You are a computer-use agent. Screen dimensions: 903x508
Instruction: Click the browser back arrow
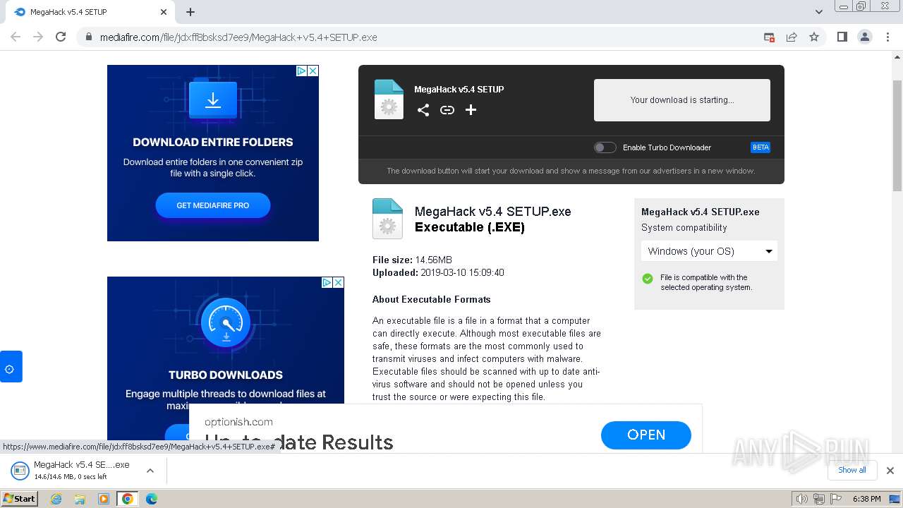pyautogui.click(x=16, y=37)
